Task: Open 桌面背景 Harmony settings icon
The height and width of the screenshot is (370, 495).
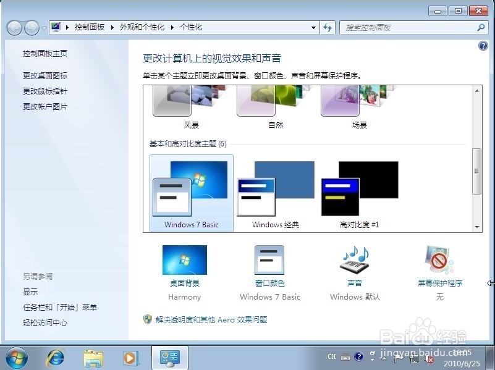Action: tap(185, 260)
